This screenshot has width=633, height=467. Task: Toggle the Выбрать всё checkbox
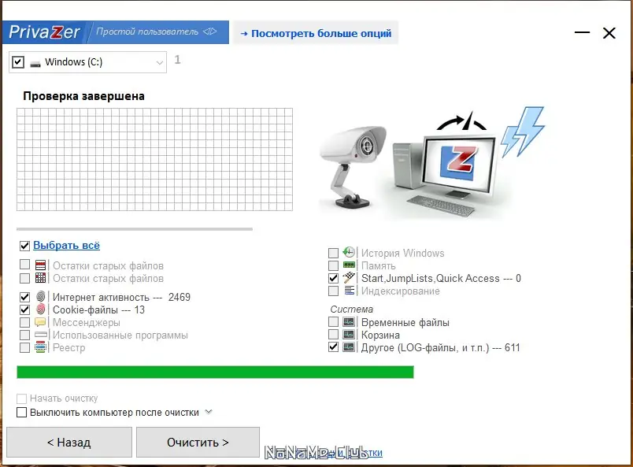pyautogui.click(x=24, y=246)
